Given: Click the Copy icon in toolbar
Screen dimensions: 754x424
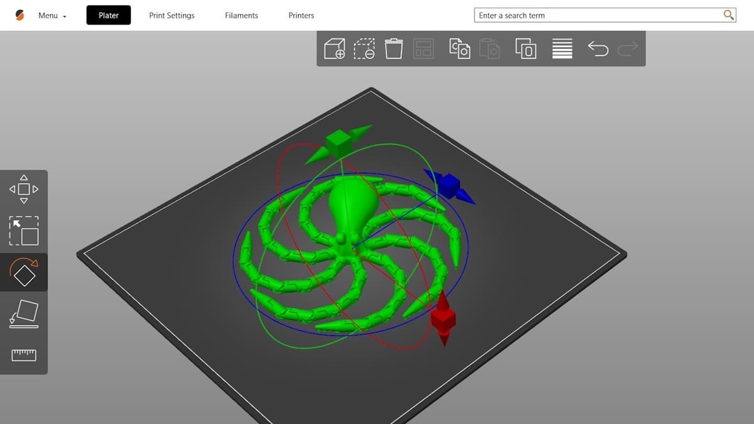Looking at the screenshot, I should click(460, 49).
